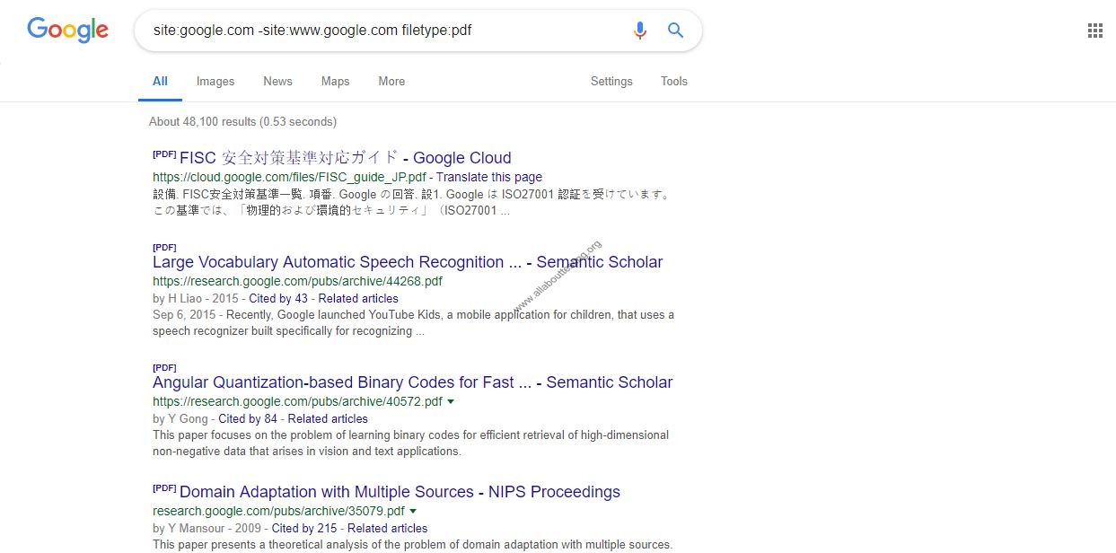Click the archive/35079.pdf green URL
Image resolution: width=1116 pixels, height=553 pixels.
[x=278, y=511]
